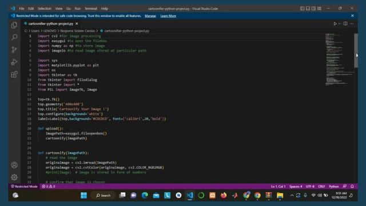This screenshot has width=366, height=206.
Task: Click Users in the breadcrumb path
Action: (35, 31)
